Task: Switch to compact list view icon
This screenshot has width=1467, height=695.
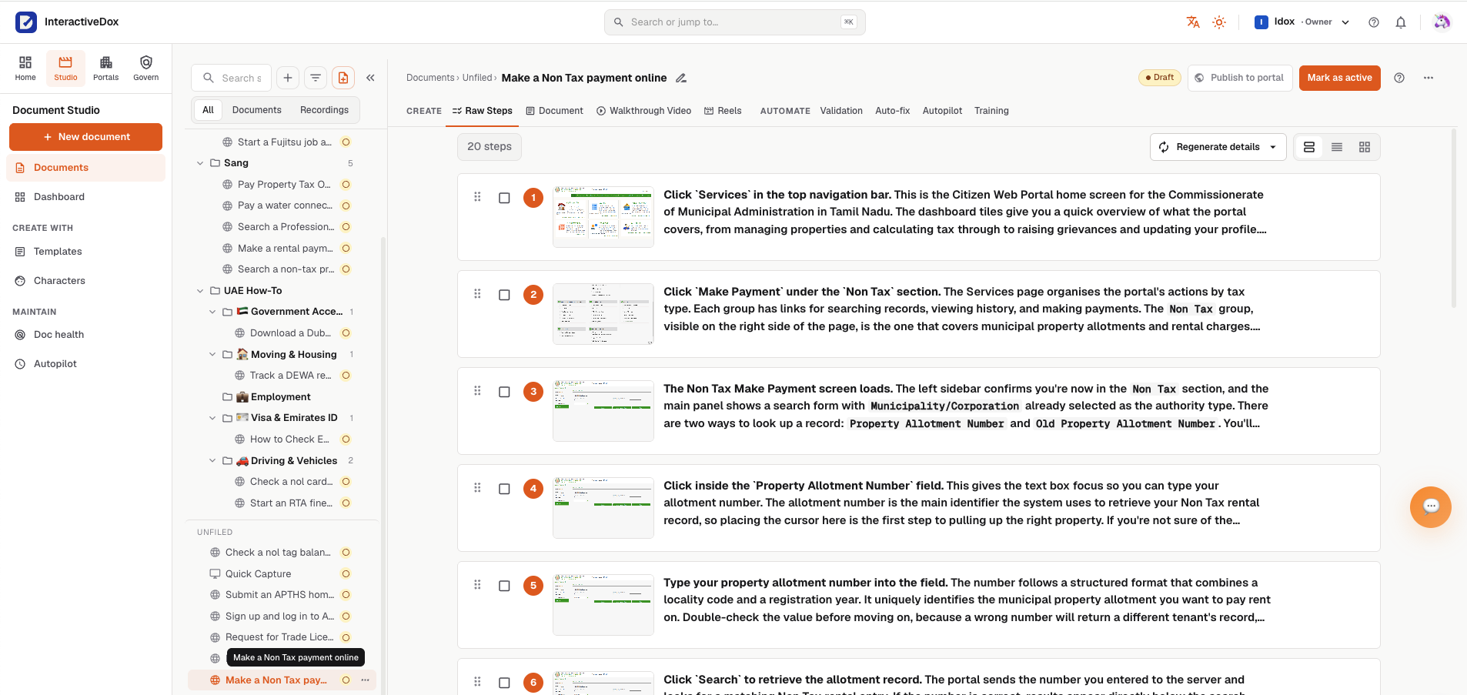Action: click(x=1337, y=147)
